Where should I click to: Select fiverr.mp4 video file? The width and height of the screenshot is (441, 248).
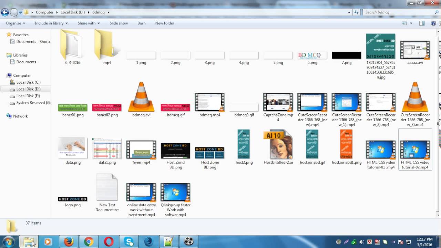click(x=141, y=153)
